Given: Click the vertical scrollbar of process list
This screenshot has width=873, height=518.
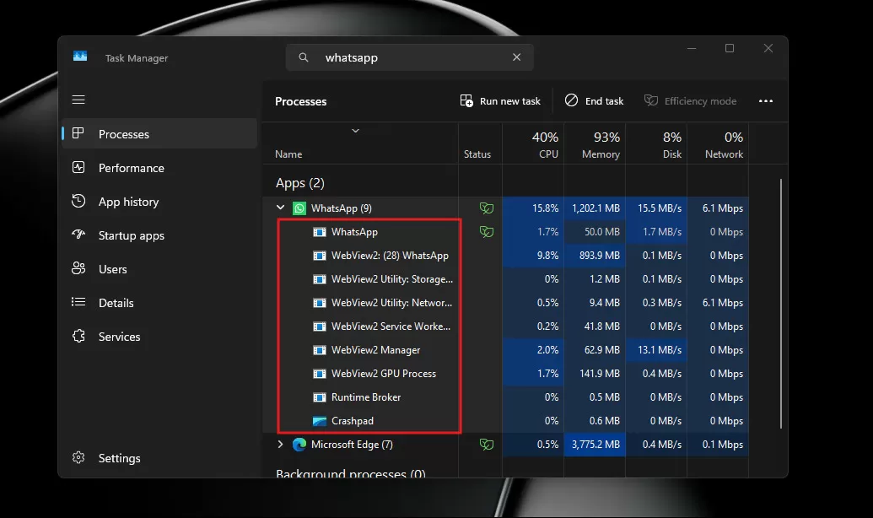Looking at the screenshot, I should click(x=780, y=304).
